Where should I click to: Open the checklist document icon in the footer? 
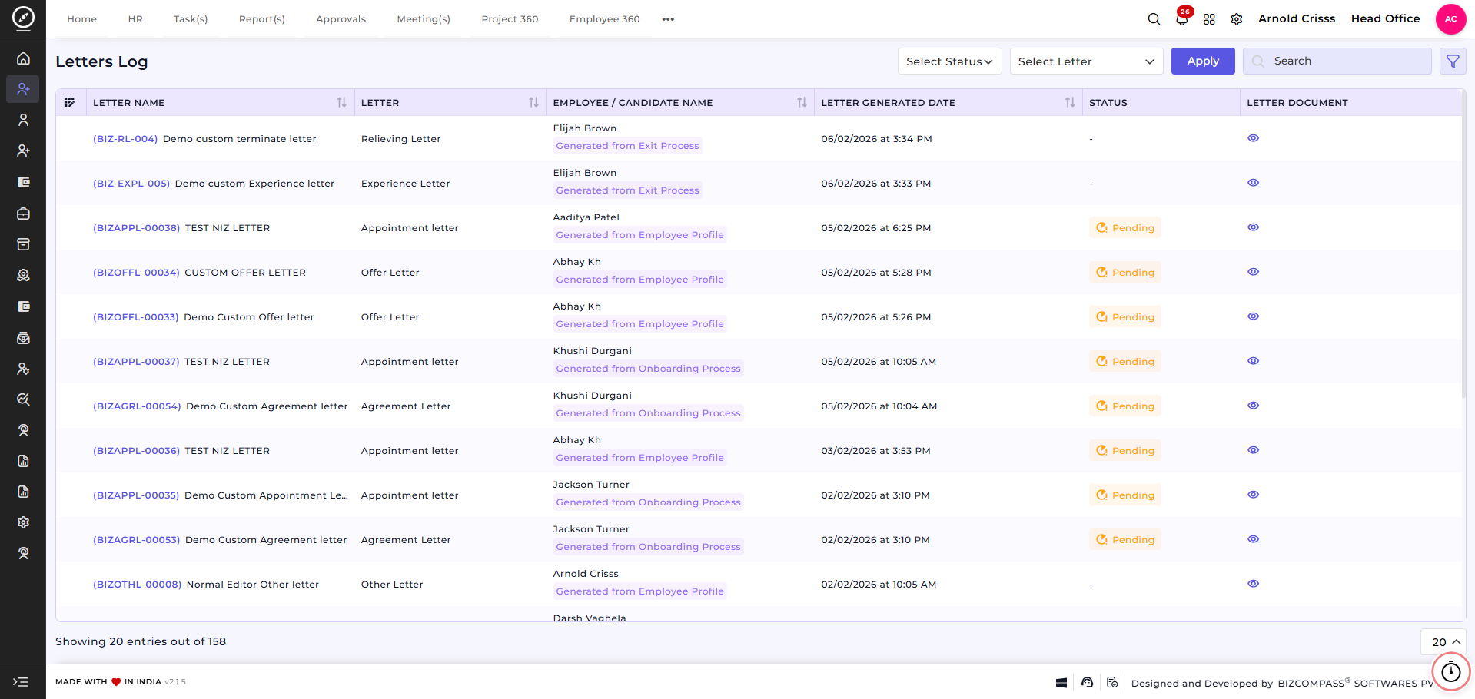(1112, 682)
